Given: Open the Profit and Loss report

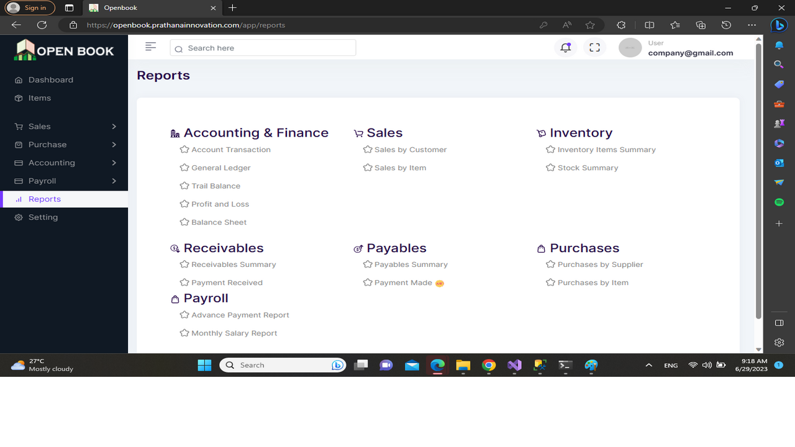Looking at the screenshot, I should click(220, 204).
